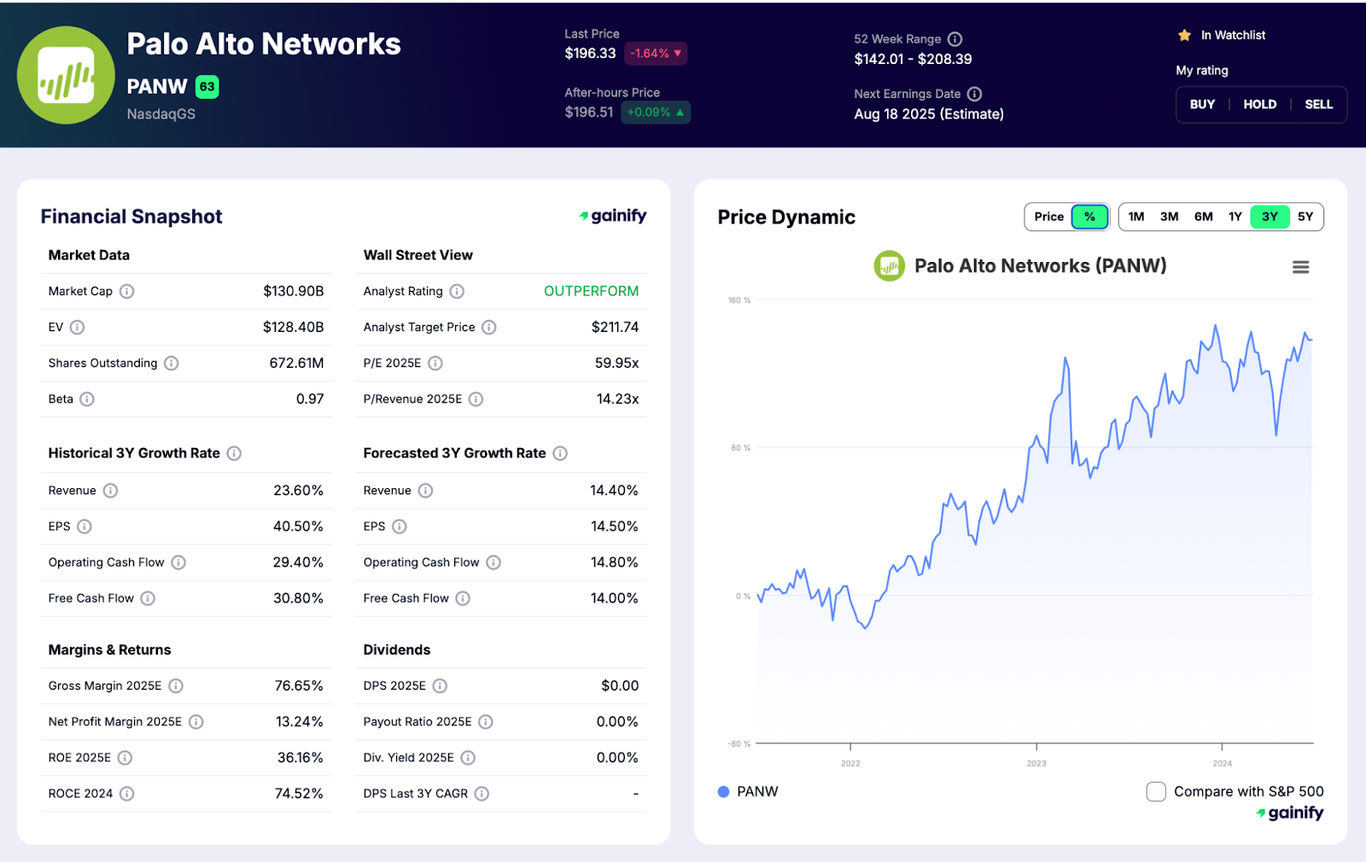
Task: Click info icon beside Net Profit Margin 2025E
Action: [x=196, y=721]
